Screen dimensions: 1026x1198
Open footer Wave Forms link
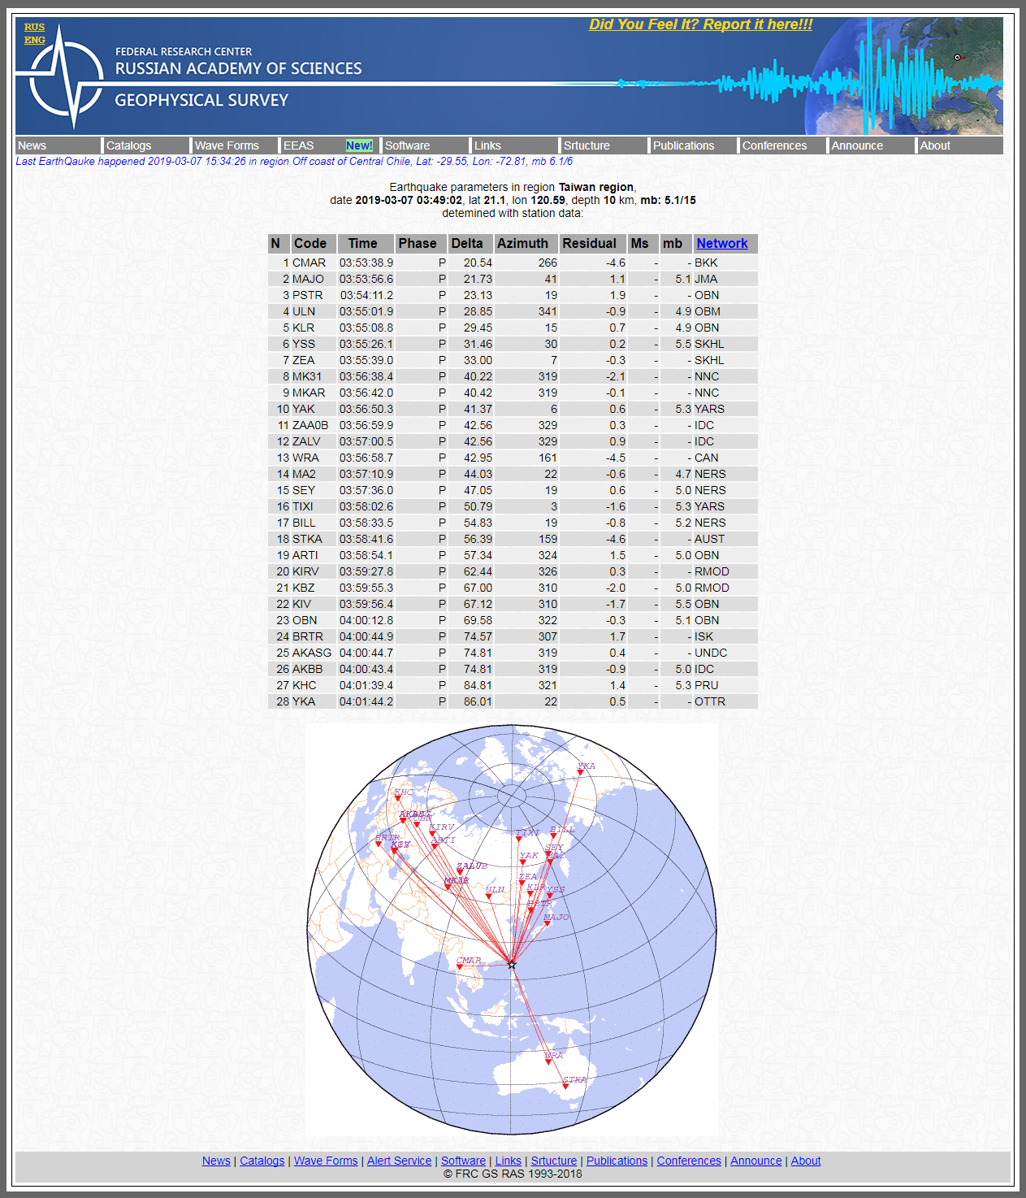point(326,1161)
